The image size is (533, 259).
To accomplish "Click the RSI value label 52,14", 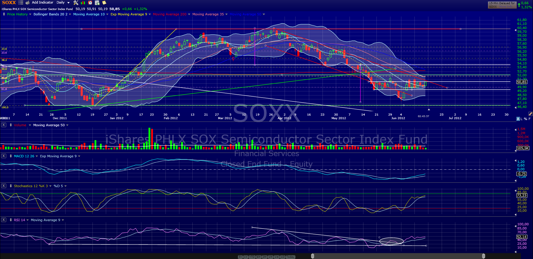I will click(522, 237).
